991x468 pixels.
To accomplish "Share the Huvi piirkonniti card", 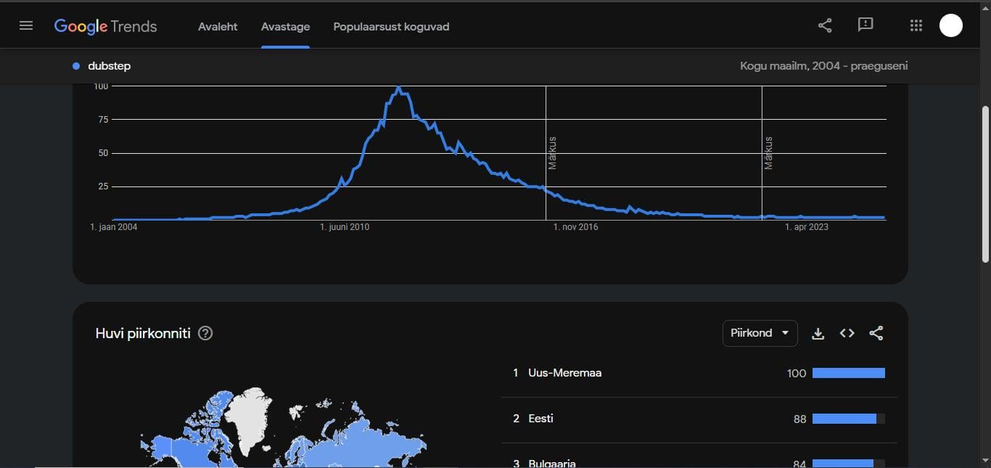I will click(x=876, y=334).
